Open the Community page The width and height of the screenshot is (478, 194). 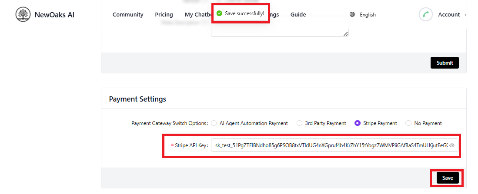(x=128, y=15)
